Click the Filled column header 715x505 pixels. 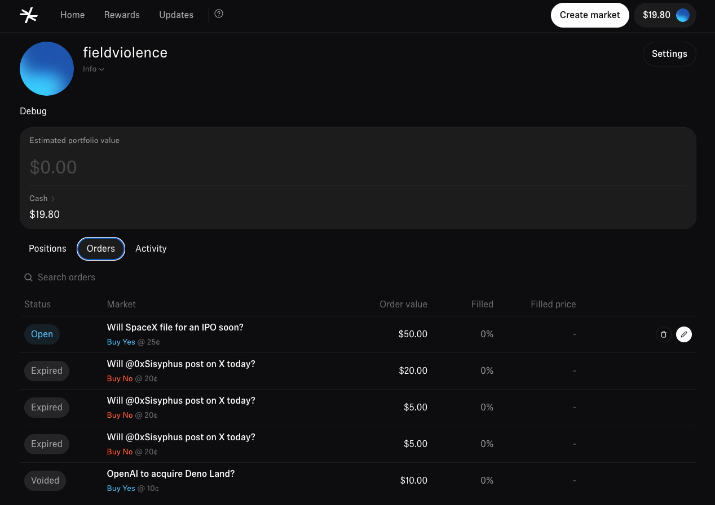482,305
